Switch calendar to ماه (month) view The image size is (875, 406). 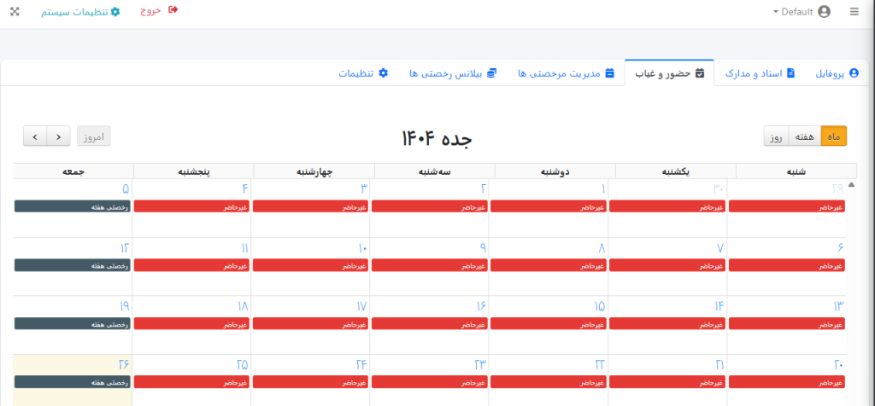click(834, 136)
